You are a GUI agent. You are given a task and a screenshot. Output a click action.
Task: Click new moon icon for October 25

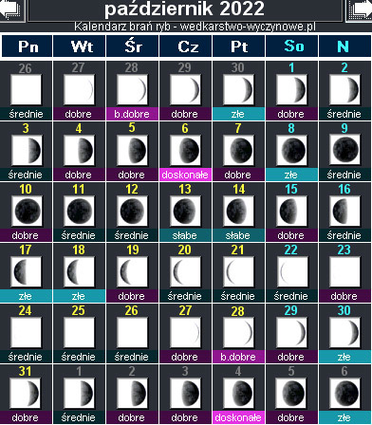tap(79, 333)
